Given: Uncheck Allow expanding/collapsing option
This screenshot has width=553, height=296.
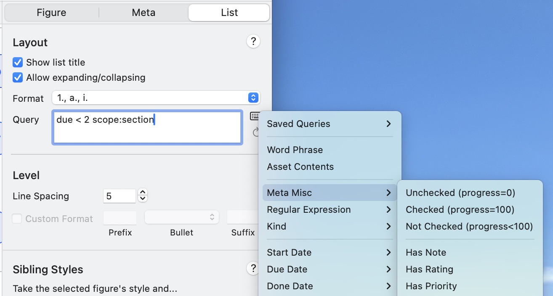Looking at the screenshot, I should [x=18, y=78].
